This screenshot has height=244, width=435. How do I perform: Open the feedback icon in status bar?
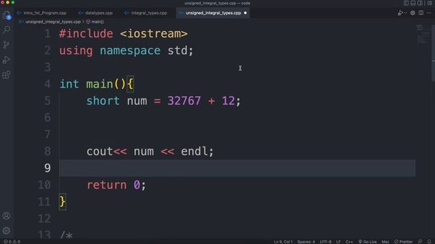point(420,241)
